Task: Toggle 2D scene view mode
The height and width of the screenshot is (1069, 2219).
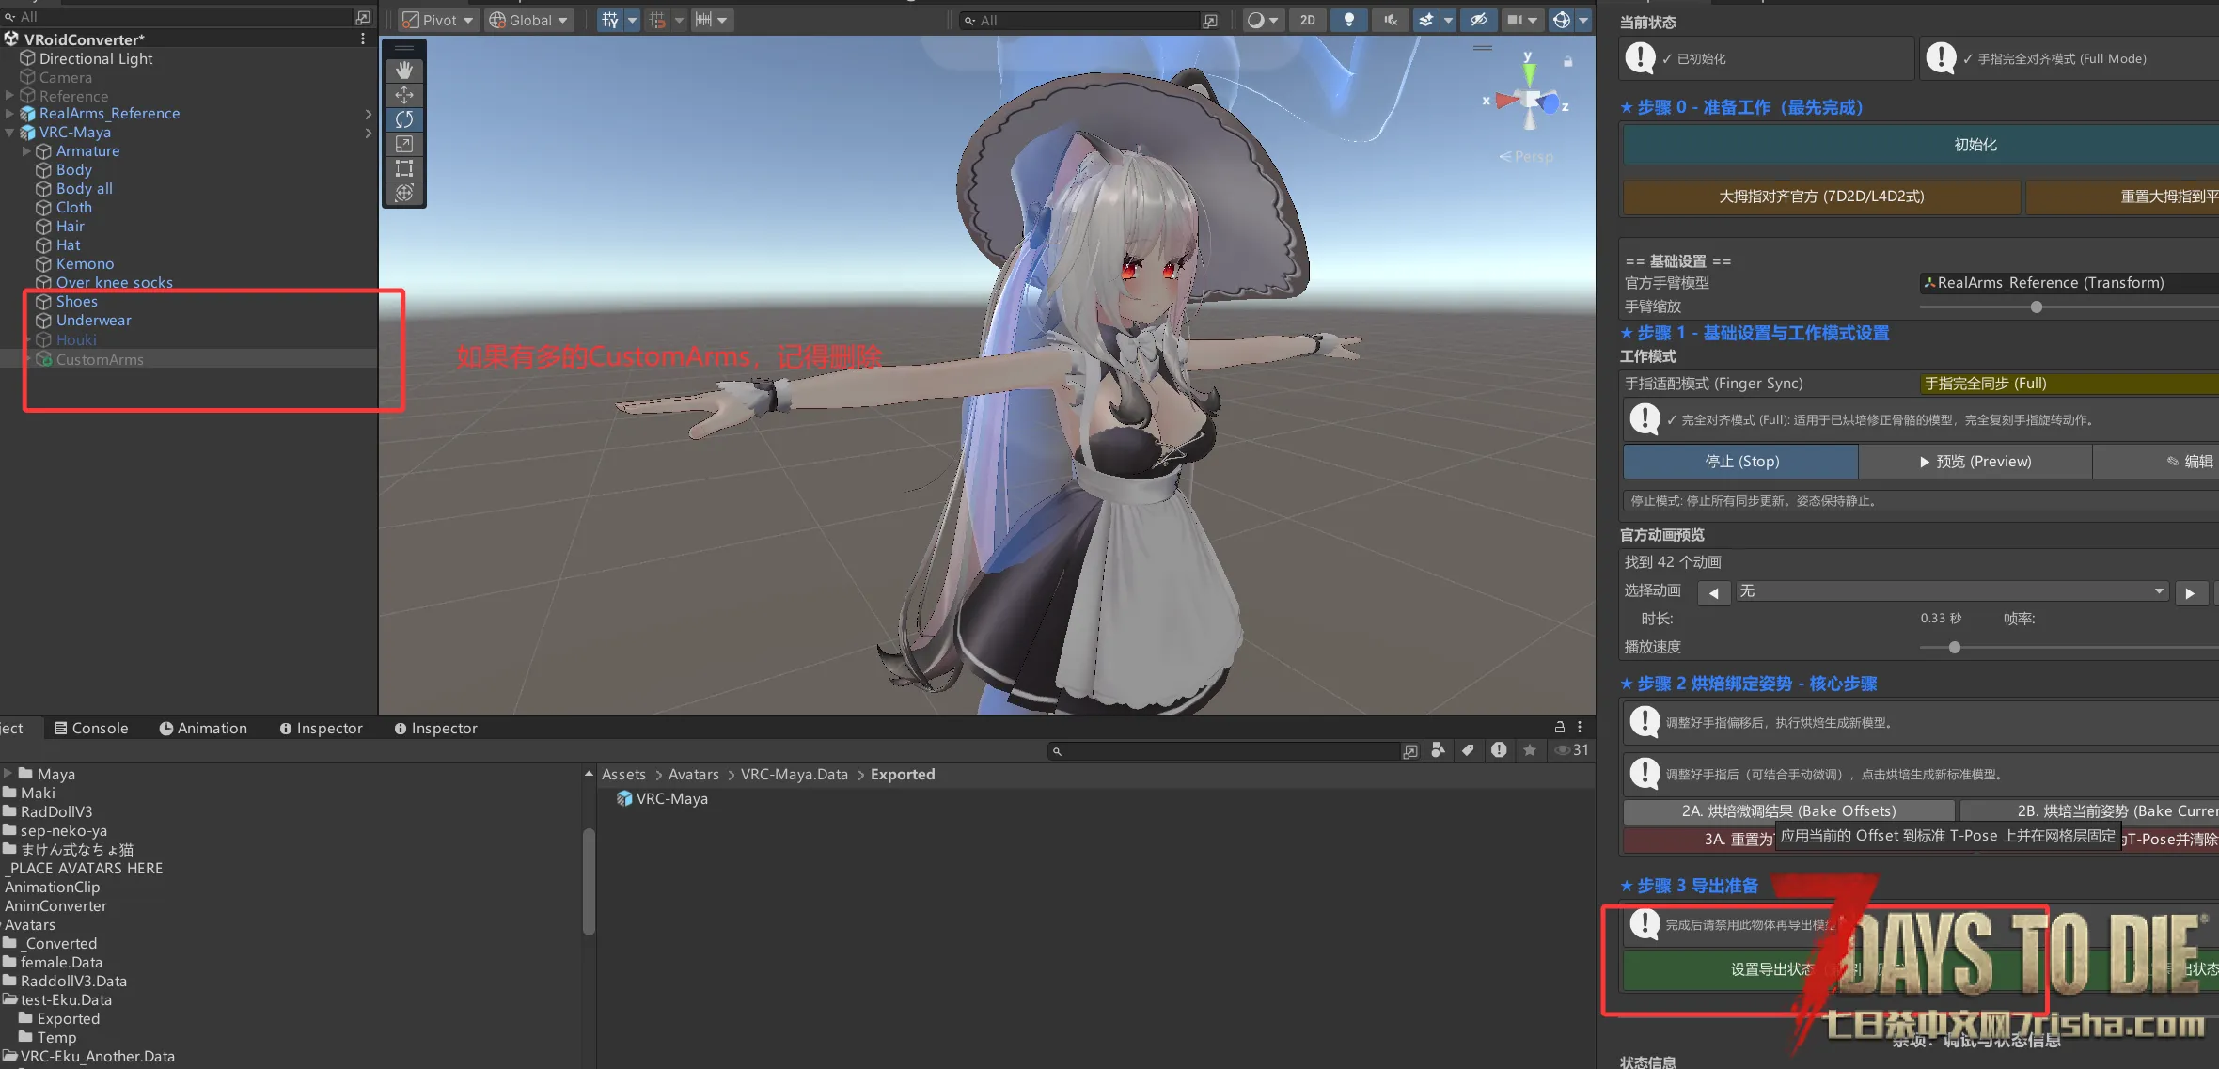Action: 1307,20
